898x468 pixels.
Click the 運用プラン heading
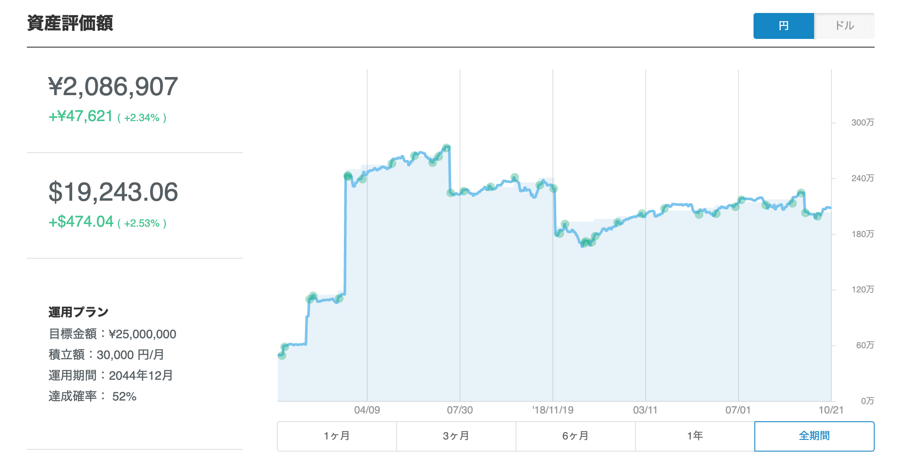[x=78, y=312]
